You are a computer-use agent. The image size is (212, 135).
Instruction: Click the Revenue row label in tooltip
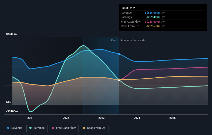[x=126, y=13]
